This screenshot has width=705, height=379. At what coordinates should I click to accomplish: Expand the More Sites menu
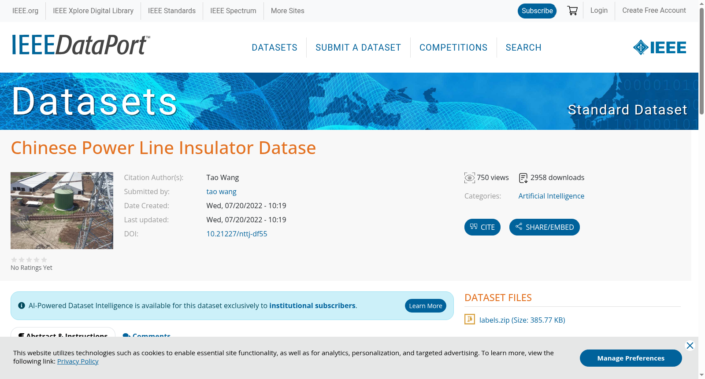pos(288,11)
